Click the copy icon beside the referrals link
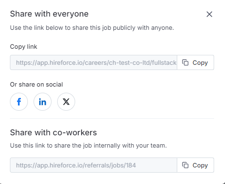The image size is (225, 184). (x=185, y=165)
